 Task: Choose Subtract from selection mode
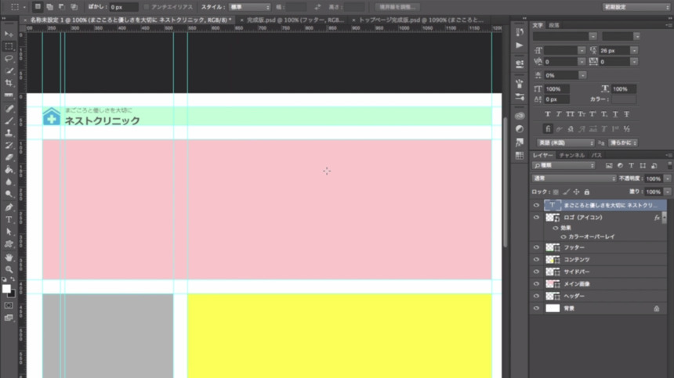(62, 7)
